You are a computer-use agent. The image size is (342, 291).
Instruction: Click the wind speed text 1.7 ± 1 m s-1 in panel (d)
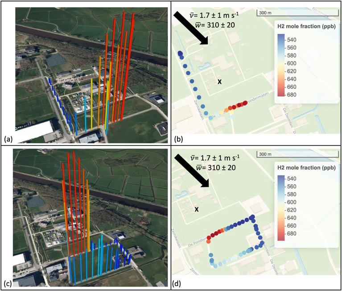click(214, 158)
